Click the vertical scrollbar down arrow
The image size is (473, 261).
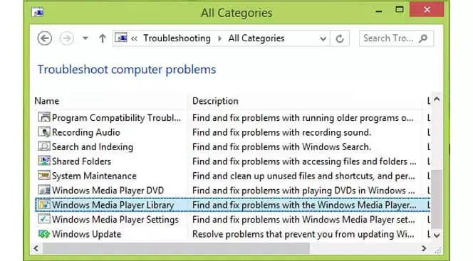(x=437, y=235)
